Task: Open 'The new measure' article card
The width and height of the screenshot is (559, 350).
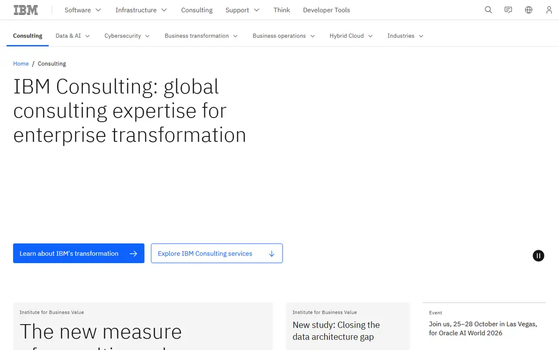Action: coord(143,326)
